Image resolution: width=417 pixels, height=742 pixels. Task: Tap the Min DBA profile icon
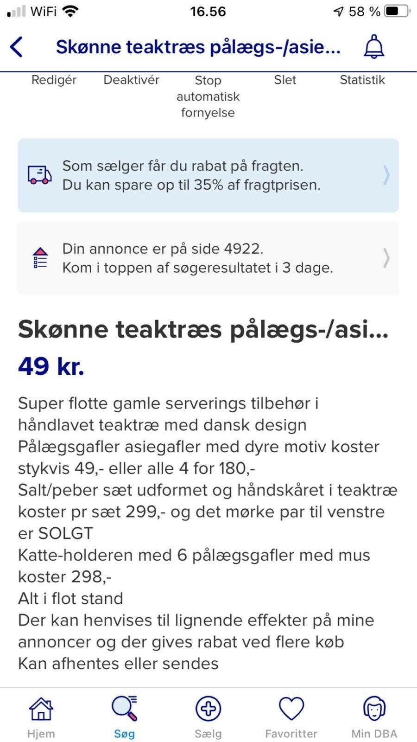374,709
